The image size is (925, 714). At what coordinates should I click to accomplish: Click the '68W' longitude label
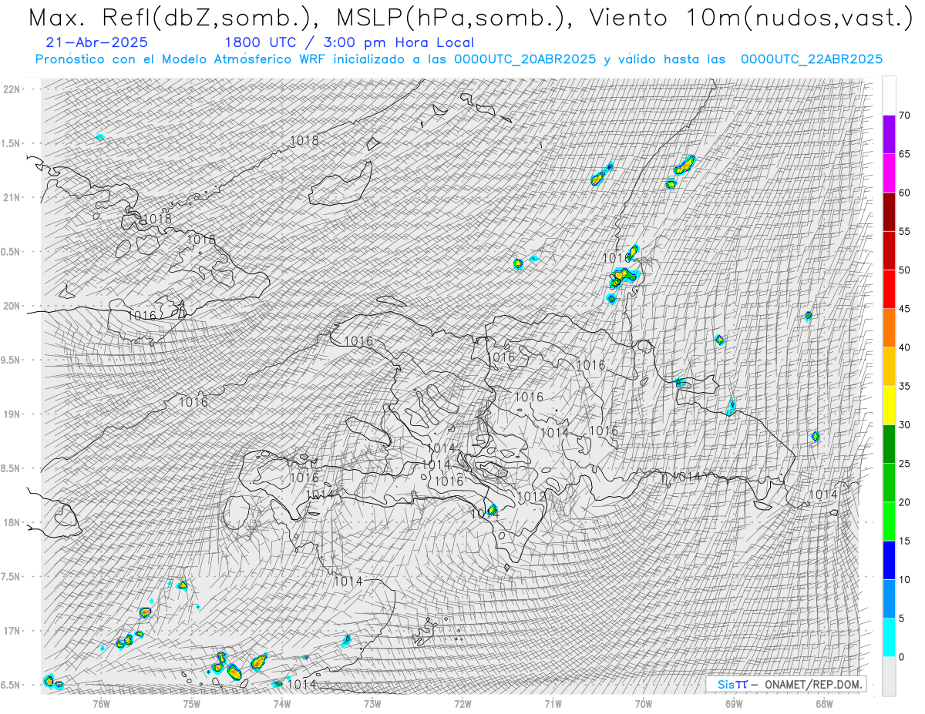pos(824,703)
